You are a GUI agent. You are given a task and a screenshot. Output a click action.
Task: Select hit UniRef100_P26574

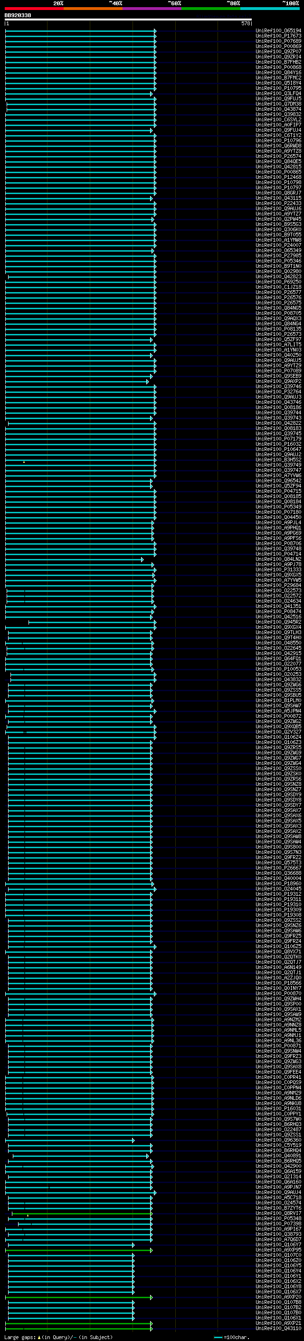pyautogui.click(x=278, y=156)
